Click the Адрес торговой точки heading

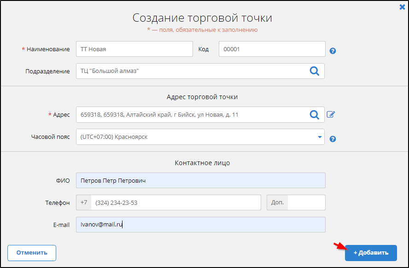pos(202,97)
